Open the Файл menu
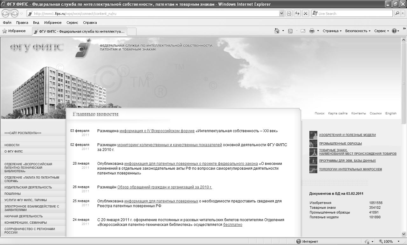This screenshot has height=245, width=407. 7,23
